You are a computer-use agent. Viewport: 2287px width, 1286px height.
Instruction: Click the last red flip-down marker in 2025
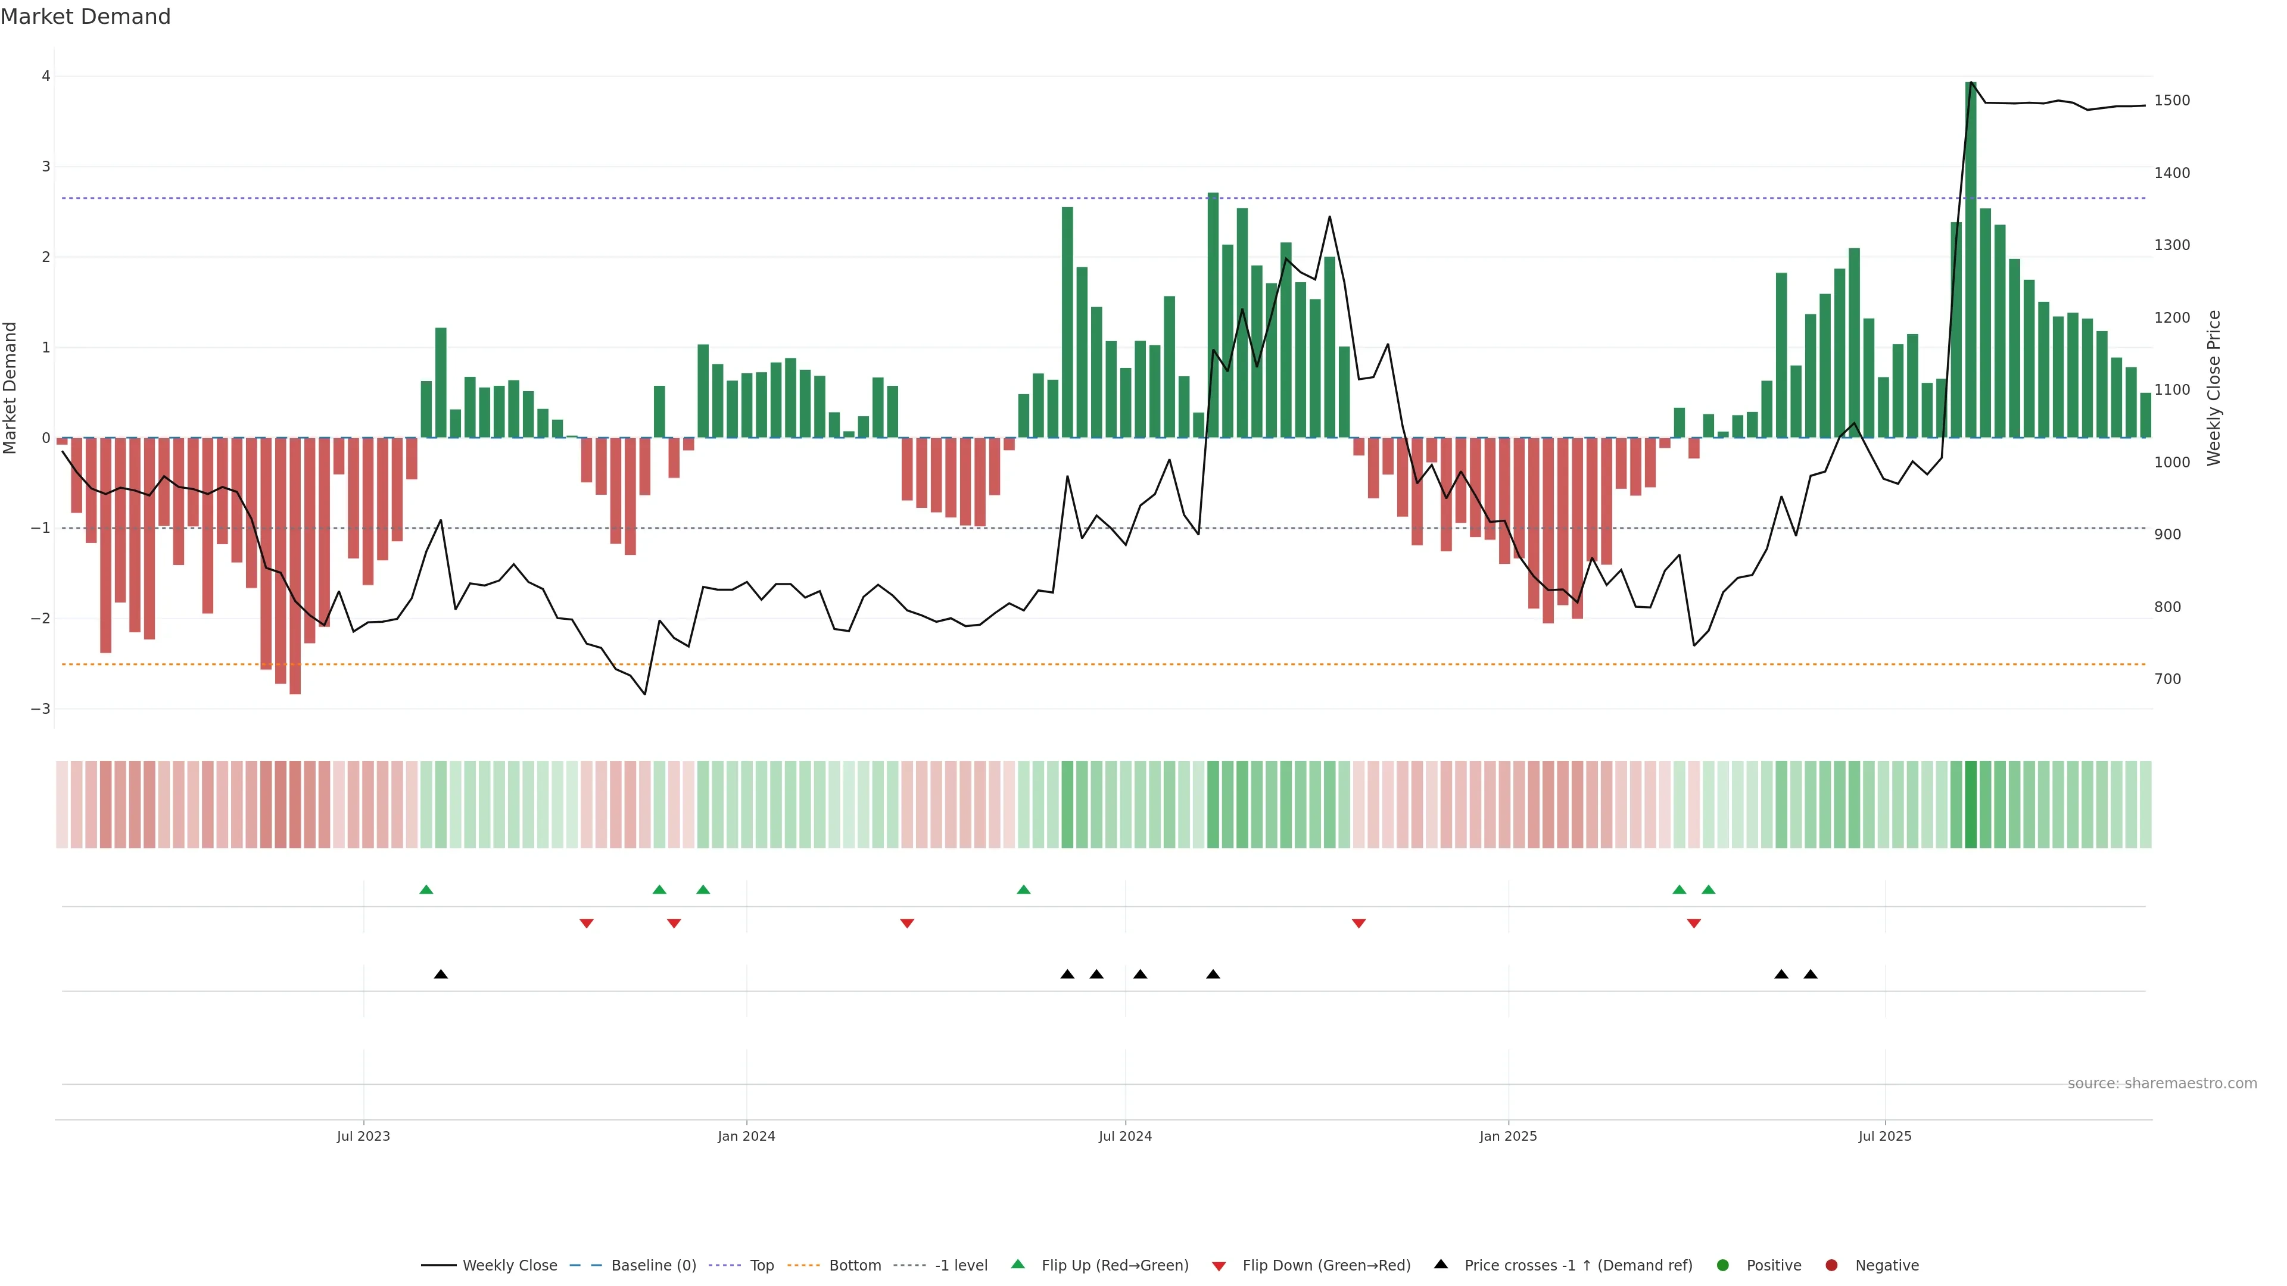[1694, 924]
